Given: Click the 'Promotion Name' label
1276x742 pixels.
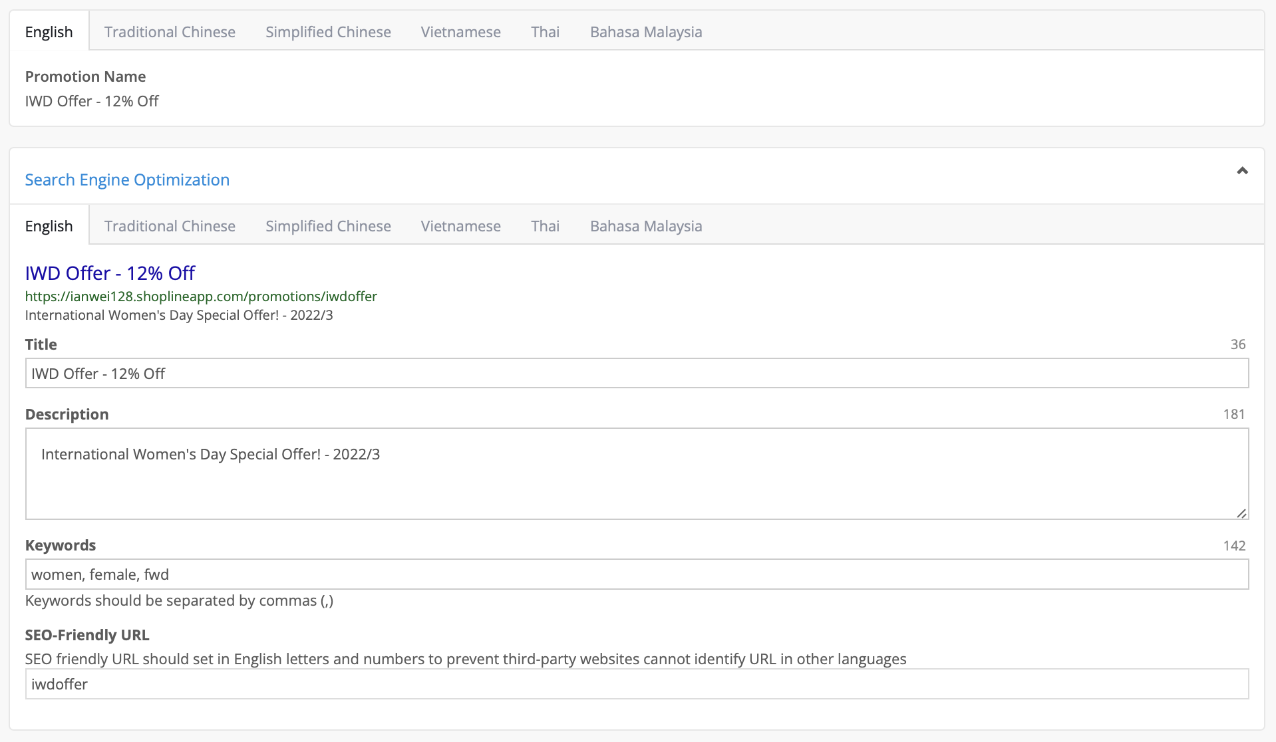Looking at the screenshot, I should (x=85, y=76).
